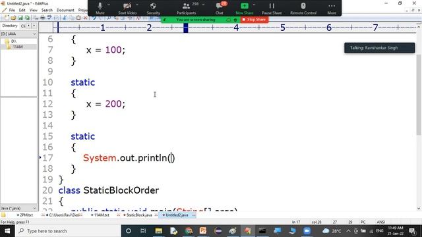The height and width of the screenshot is (237, 422).
Task: Open Zoom Security options
Action: (153, 9)
